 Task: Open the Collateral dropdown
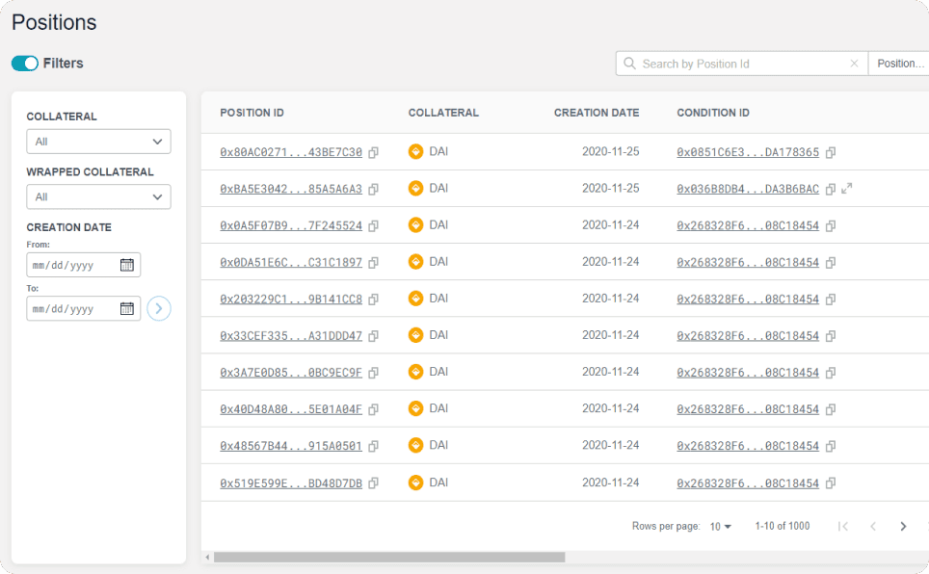click(x=98, y=142)
